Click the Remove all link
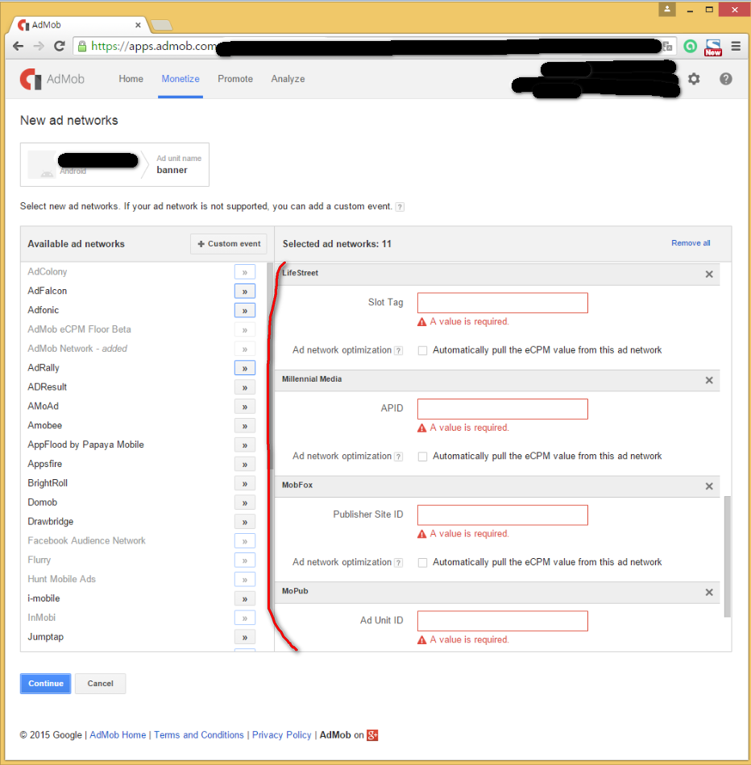Image resolution: width=751 pixels, height=765 pixels. coord(691,243)
